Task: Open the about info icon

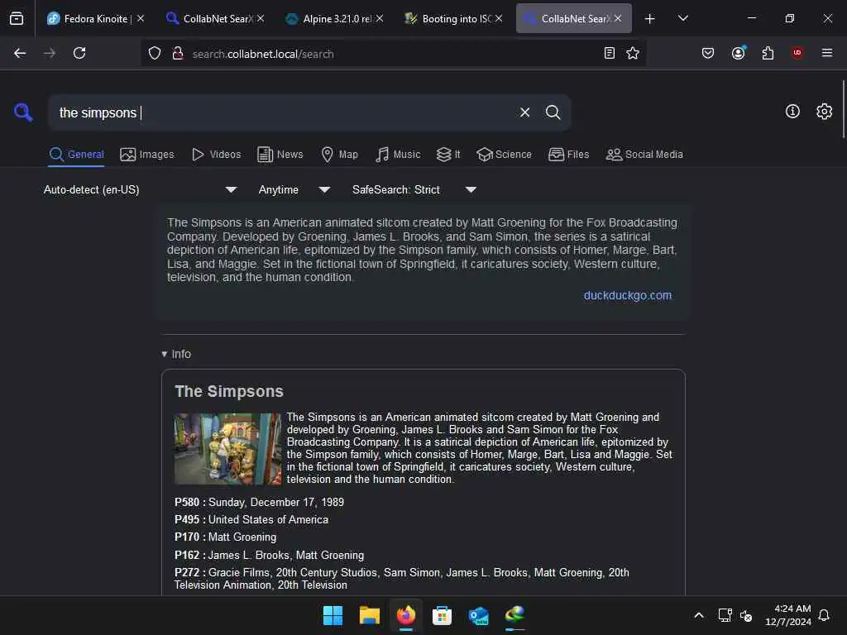Action: 792,112
